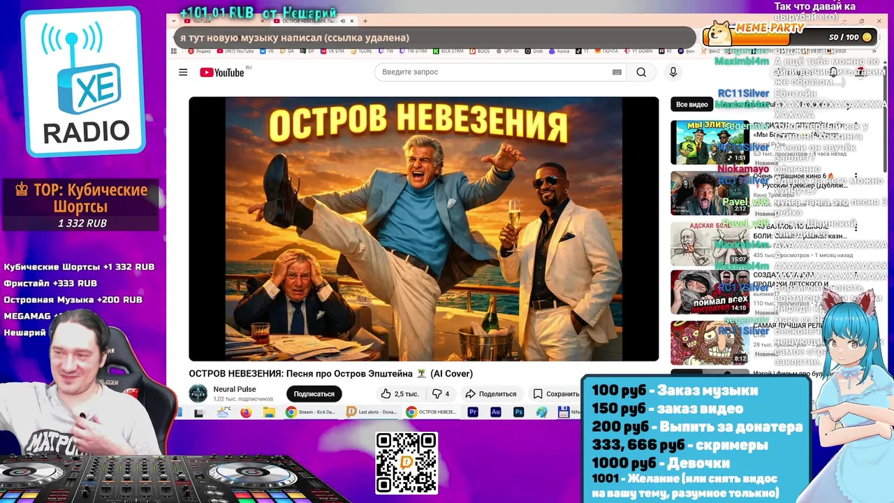Image resolution: width=894 pixels, height=503 pixels.
Task: Expand the tab search dropdown arrow
Action: [x=173, y=21]
